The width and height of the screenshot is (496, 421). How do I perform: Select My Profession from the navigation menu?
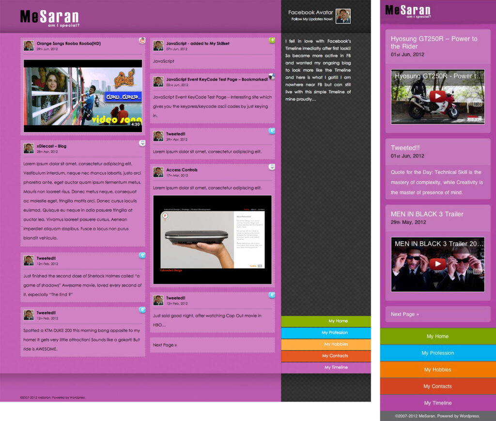327,333
